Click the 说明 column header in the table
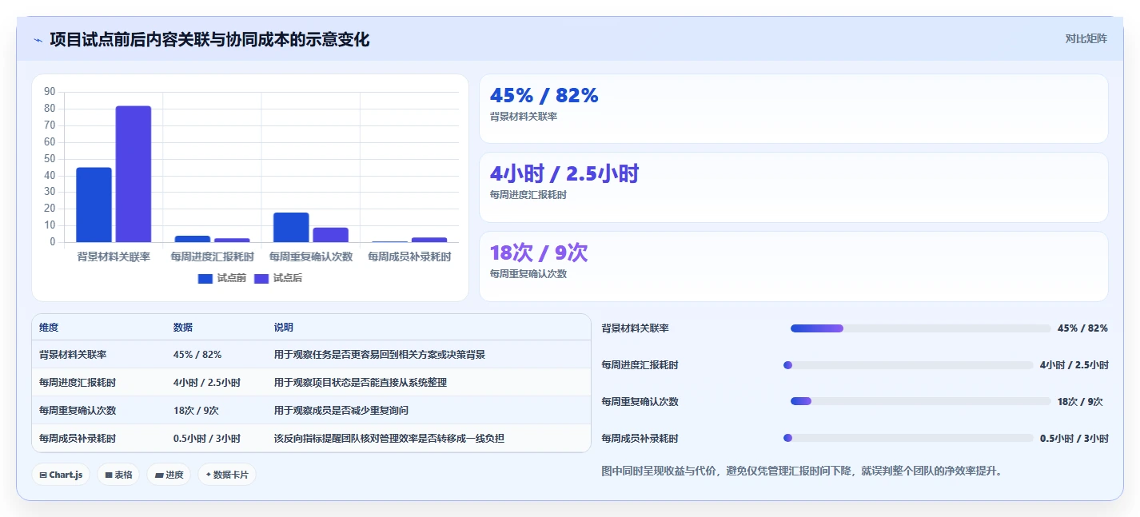Viewport: 1140px width, 517px height. coord(284,328)
